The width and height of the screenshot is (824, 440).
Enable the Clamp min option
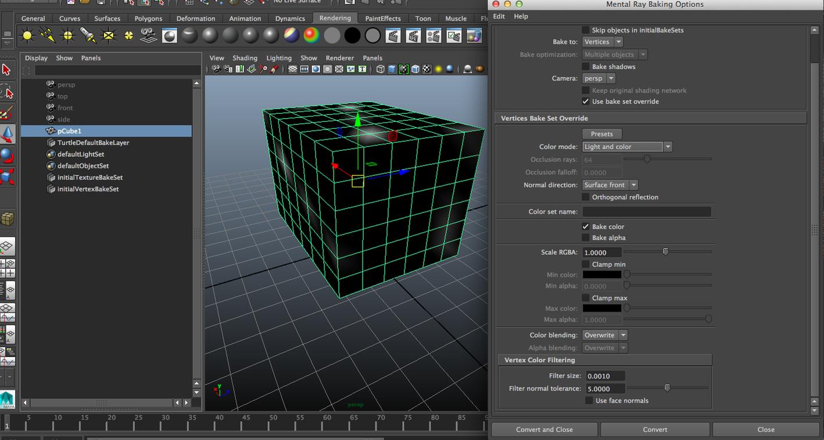pos(585,264)
